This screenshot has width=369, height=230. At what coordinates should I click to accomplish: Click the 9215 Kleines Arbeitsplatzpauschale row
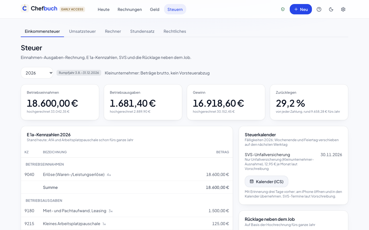click(127, 224)
